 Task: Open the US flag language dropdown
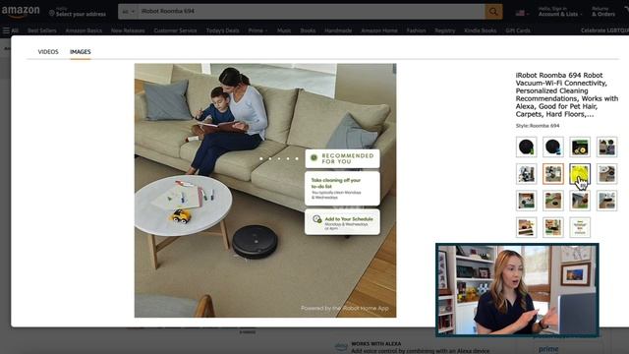522,13
